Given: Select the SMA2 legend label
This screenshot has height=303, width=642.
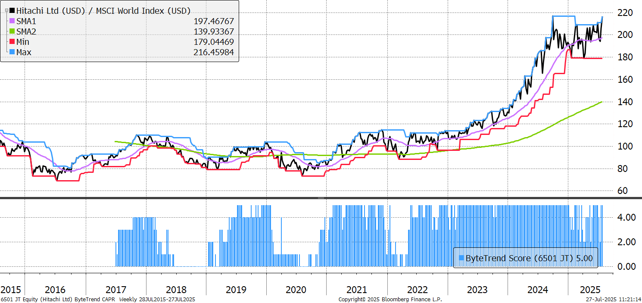Looking at the screenshot, I should 27,31.
